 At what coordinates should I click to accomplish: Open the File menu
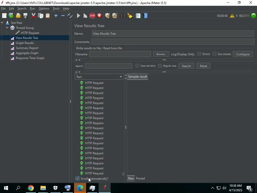(3, 9)
